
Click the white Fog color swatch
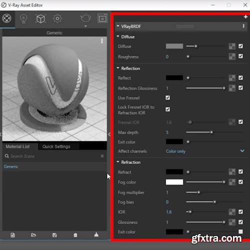(x=174, y=182)
